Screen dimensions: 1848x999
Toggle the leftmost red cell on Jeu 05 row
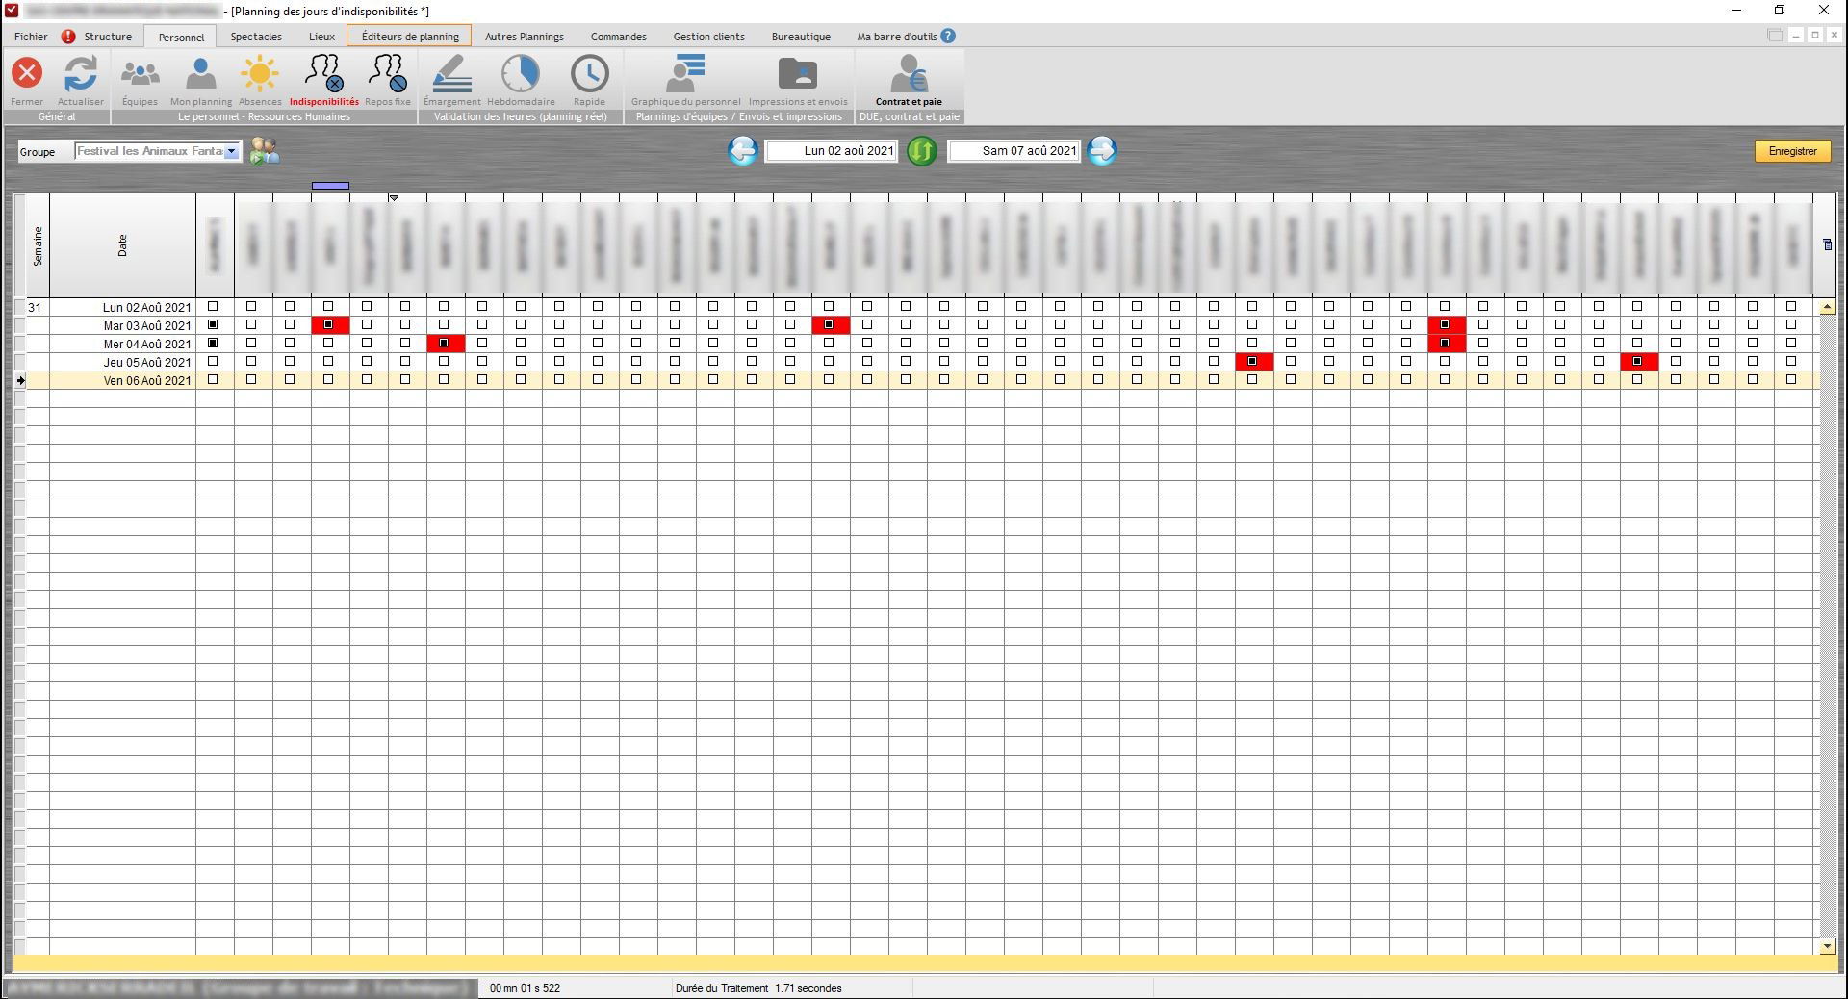(x=1253, y=362)
